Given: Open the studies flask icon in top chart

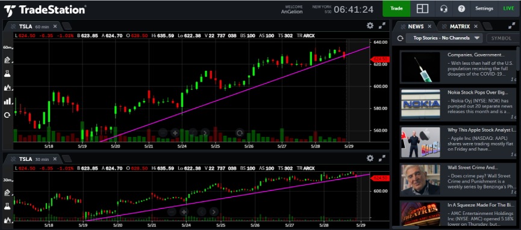Looking at the screenshot, I should [x=7, y=74].
